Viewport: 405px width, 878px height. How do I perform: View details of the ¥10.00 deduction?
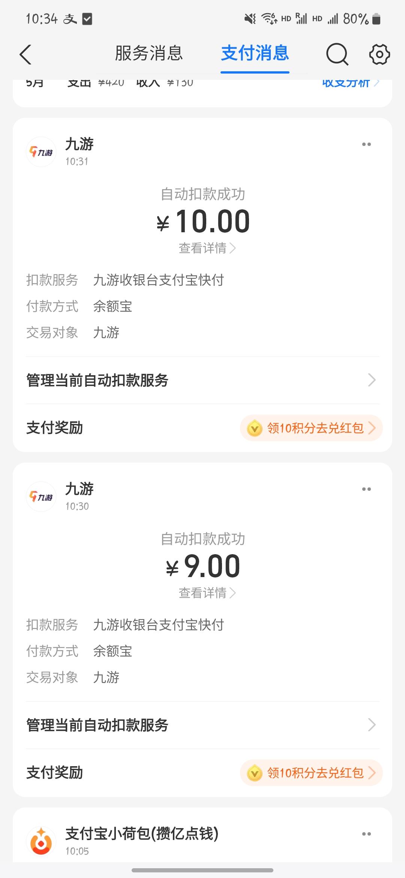(207, 248)
